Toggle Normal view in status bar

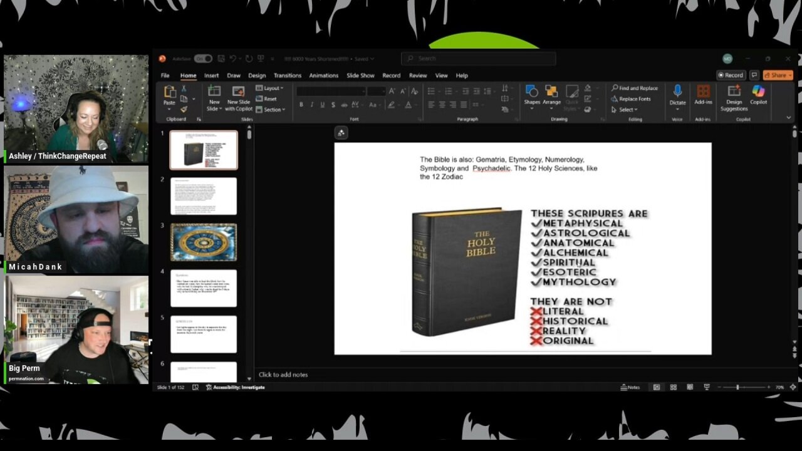657,388
